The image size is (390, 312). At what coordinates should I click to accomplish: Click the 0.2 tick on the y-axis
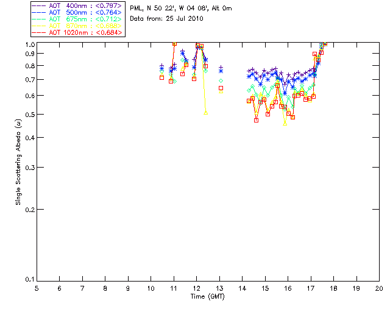click(x=29, y=209)
